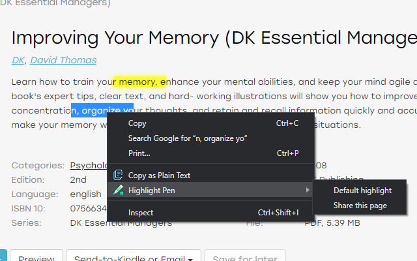Screen dimensions: 417x261
Task: Select Default highlight in the submenu
Action: click(362, 191)
